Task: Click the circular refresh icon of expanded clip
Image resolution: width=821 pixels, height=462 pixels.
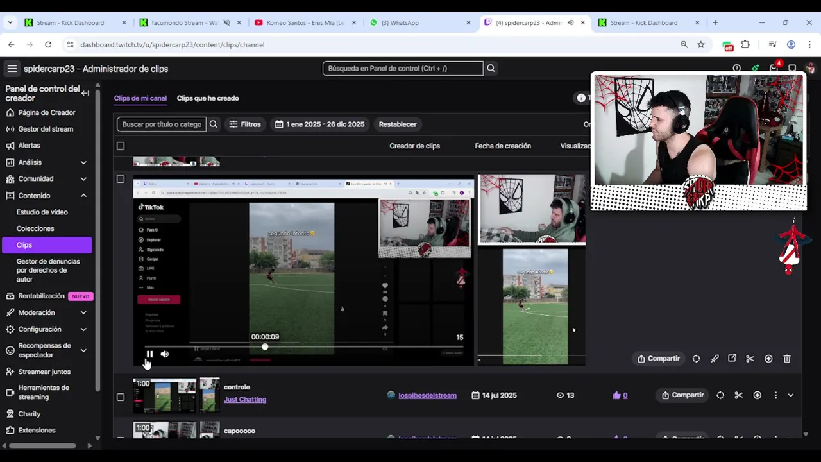Action: coord(696,359)
